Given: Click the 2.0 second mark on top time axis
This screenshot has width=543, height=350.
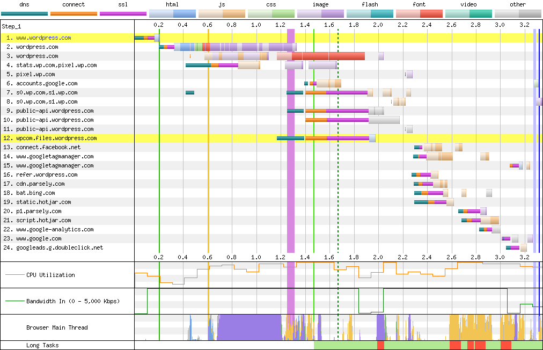Looking at the screenshot, I should coord(378,25).
